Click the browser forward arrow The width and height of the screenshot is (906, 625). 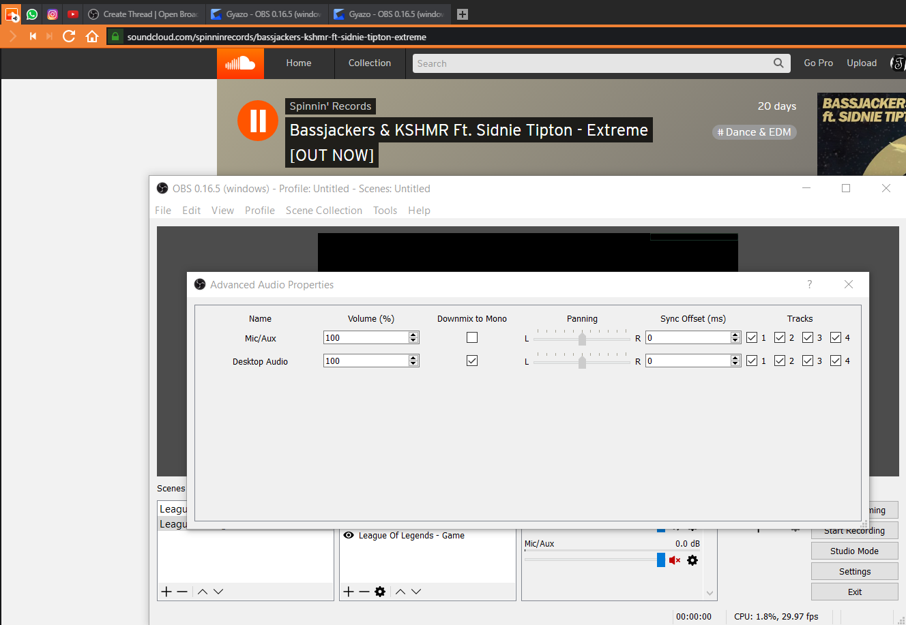13,36
